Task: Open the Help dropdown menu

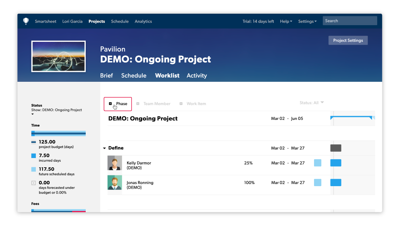Action: (286, 21)
